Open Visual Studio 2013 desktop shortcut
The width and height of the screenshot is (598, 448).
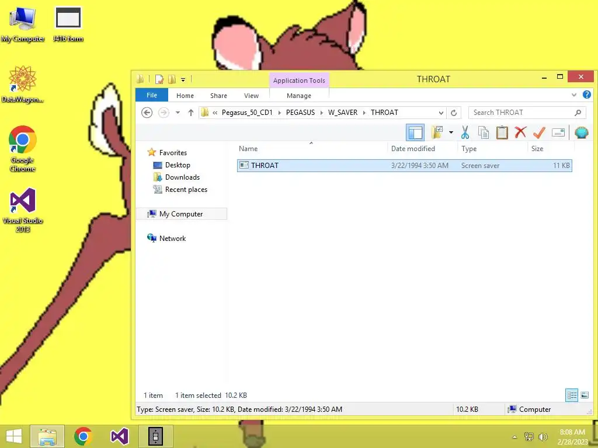pos(23,210)
